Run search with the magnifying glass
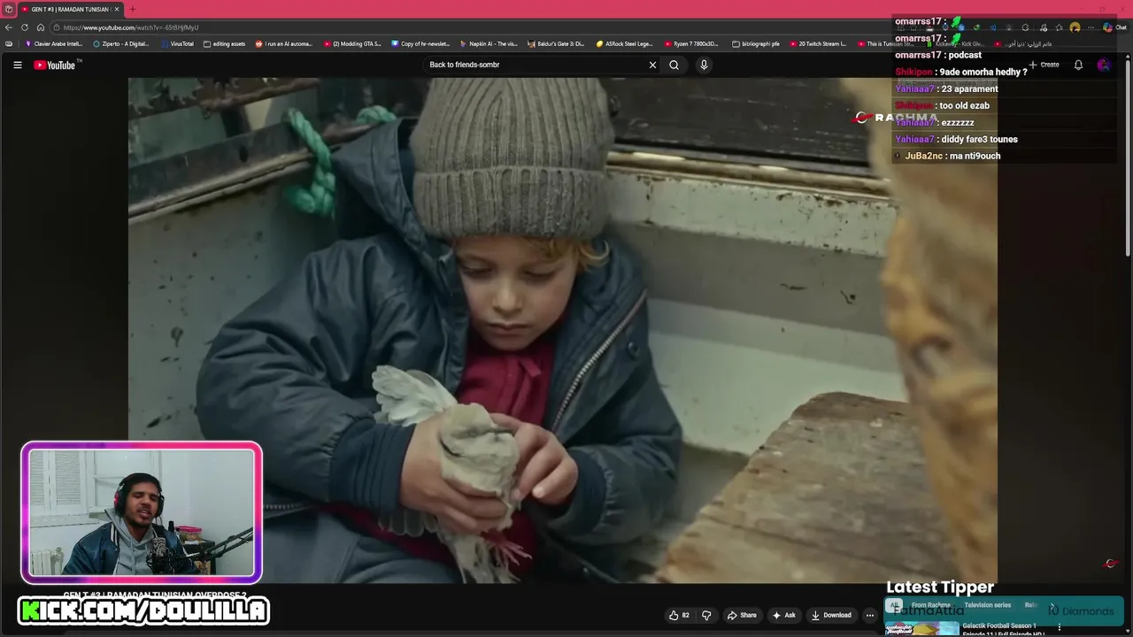This screenshot has width=1133, height=637. pyautogui.click(x=674, y=65)
